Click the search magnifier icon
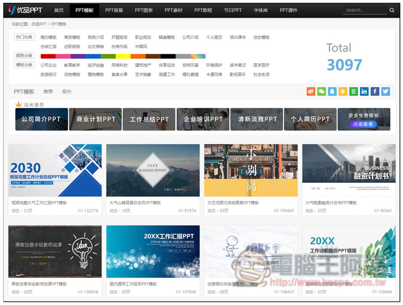 392,10
